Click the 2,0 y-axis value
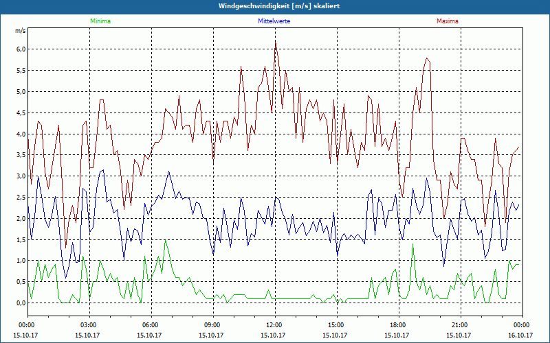This screenshot has height=343, width=550. tap(21, 218)
